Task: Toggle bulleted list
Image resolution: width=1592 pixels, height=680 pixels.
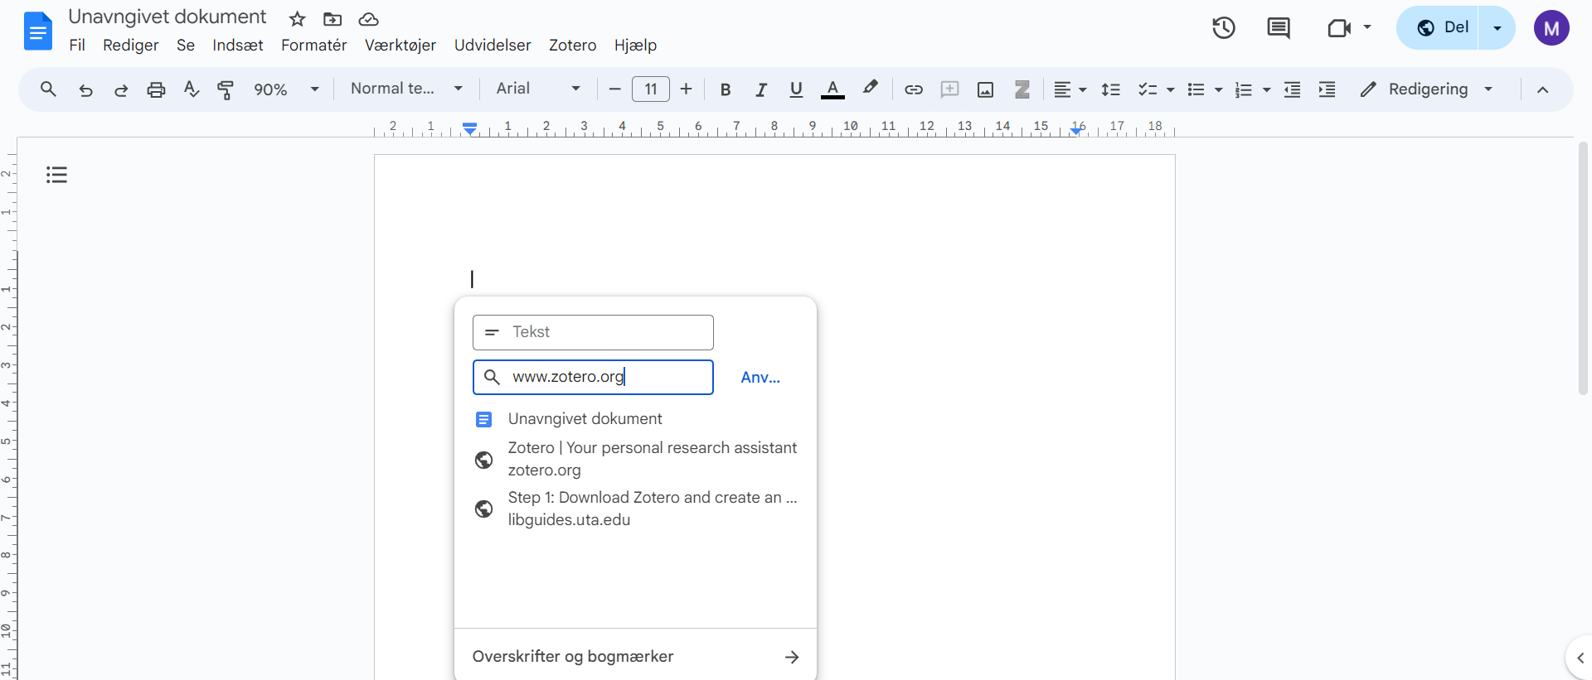Action: [1196, 89]
